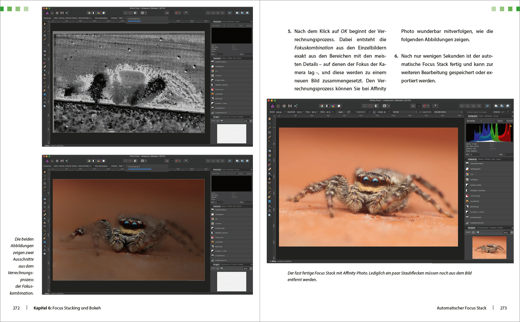Screen dimensions: 520x322
Task: Add the Gradationskurven adjustment
Action: coord(477,223)
